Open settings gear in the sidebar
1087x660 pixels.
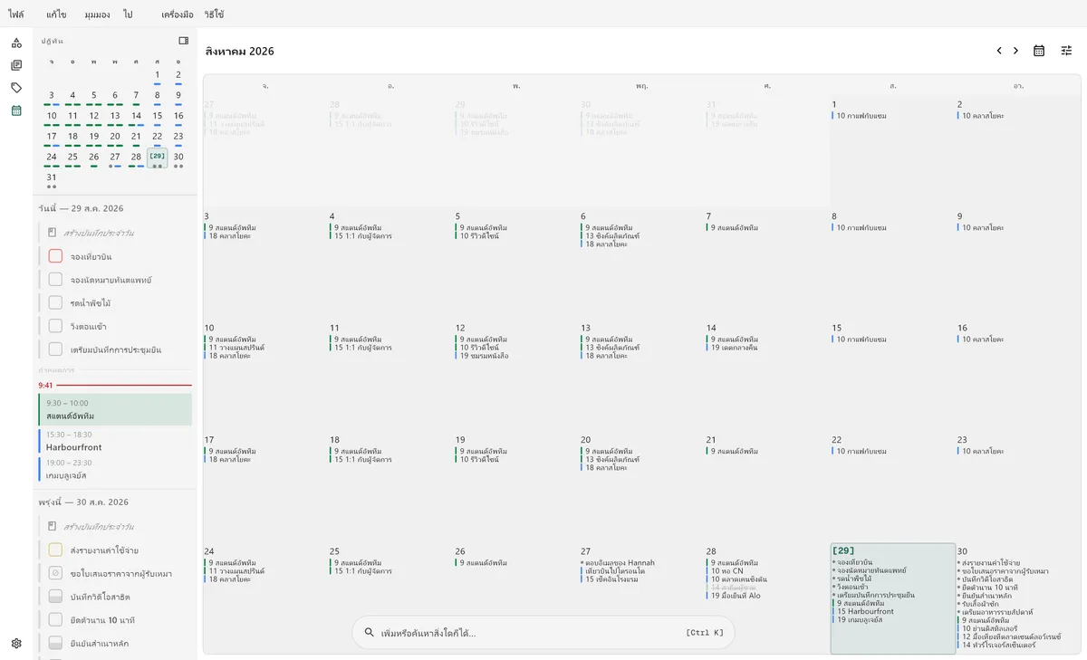point(16,644)
